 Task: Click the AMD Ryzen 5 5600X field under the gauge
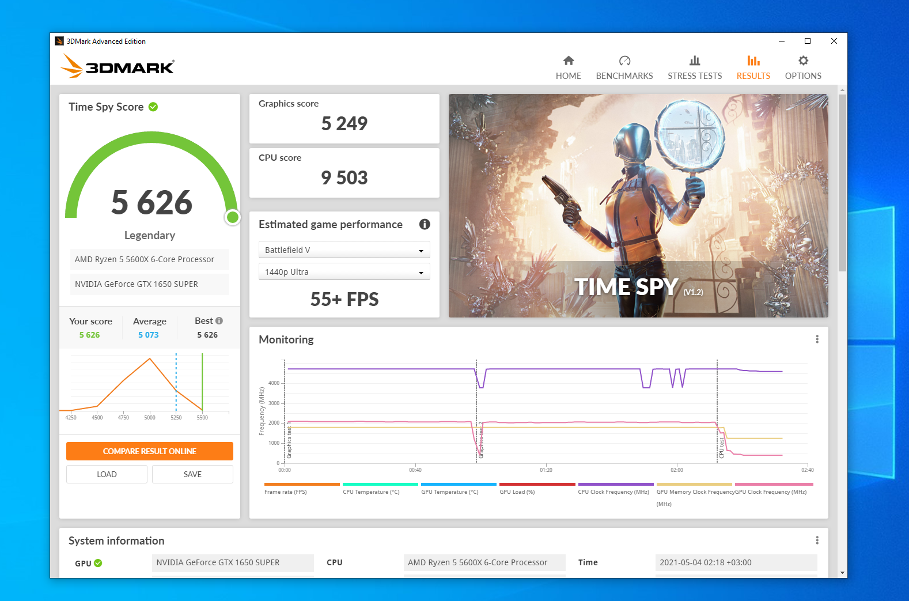click(150, 259)
